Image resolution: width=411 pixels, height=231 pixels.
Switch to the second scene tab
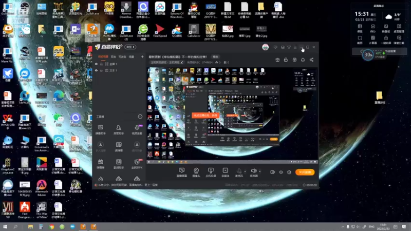tap(113, 56)
